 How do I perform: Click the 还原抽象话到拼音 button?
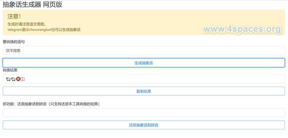(x=144, y=125)
